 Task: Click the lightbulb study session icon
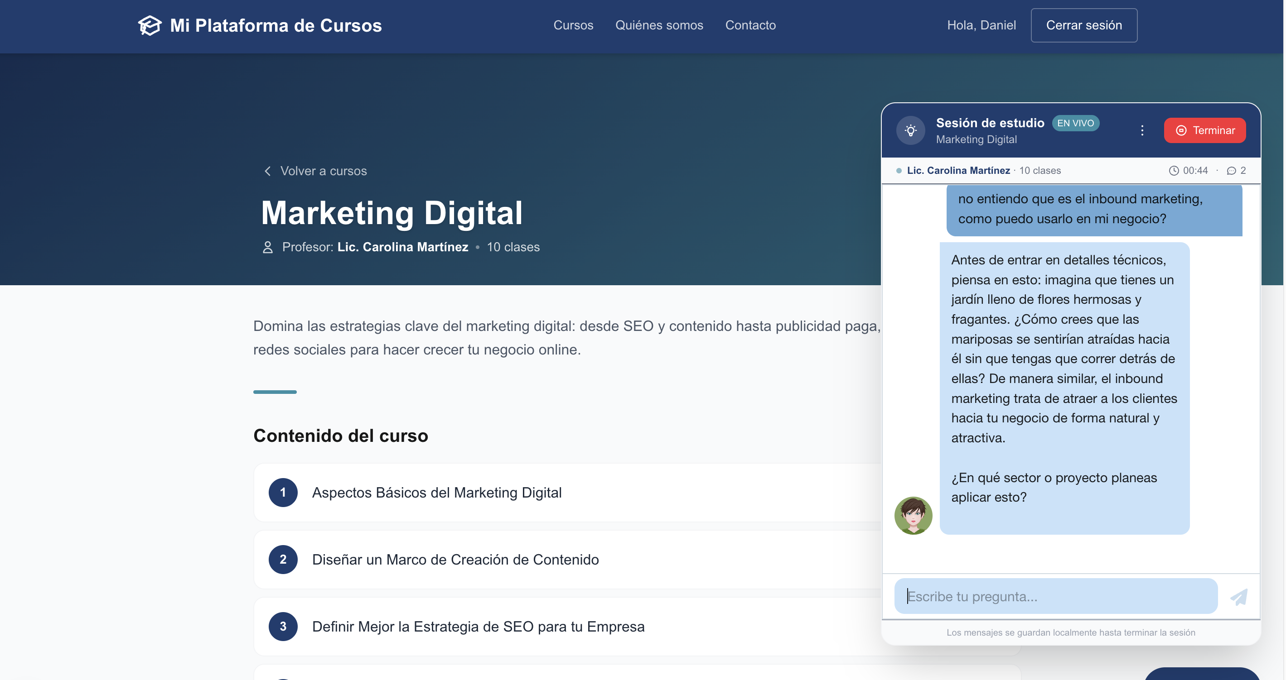[x=911, y=131]
